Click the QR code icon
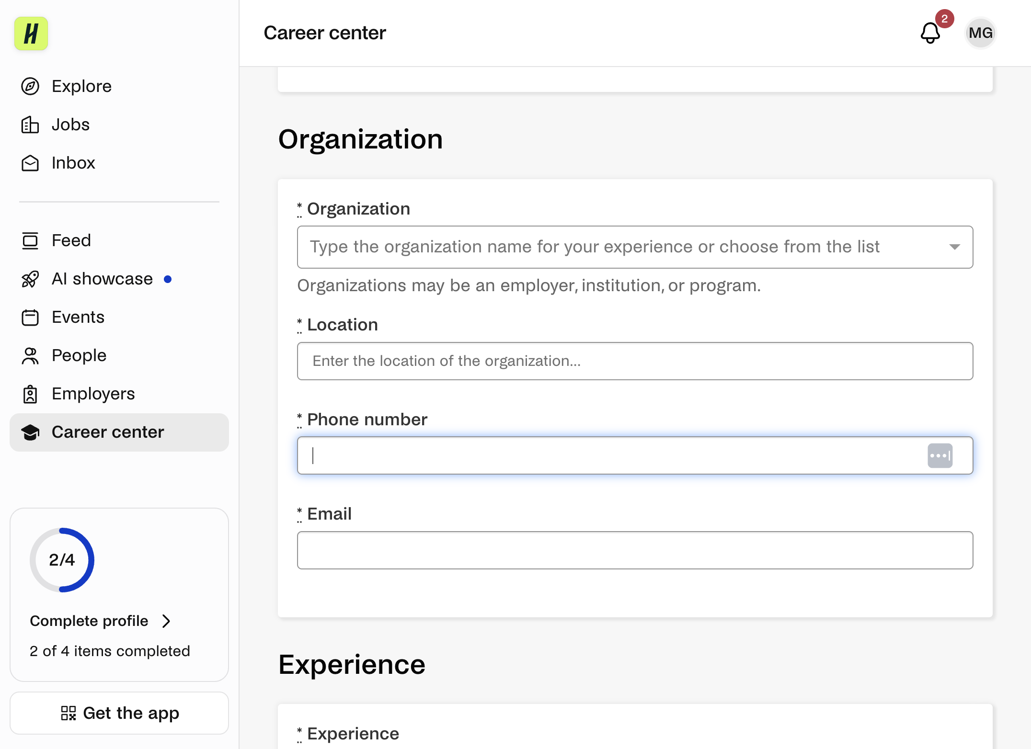 point(69,713)
